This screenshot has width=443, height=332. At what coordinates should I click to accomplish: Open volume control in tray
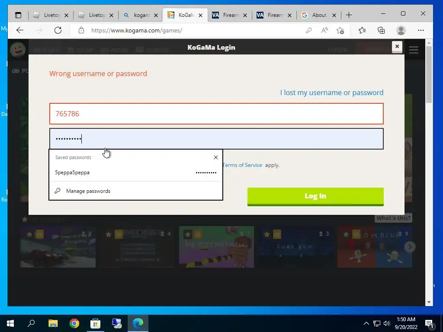pyautogui.click(x=387, y=323)
